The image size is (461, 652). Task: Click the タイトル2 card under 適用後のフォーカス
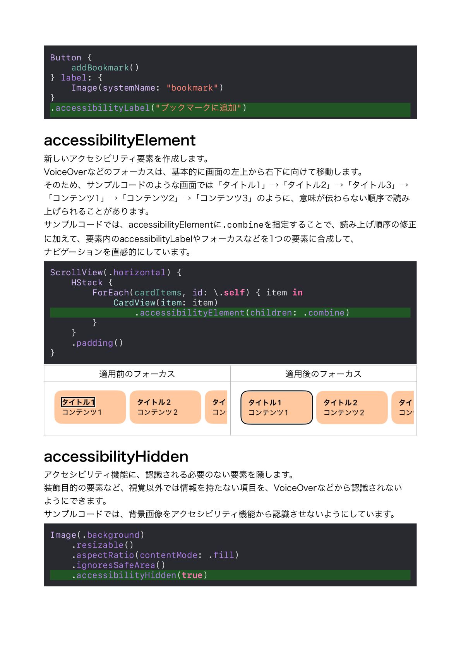click(351, 407)
